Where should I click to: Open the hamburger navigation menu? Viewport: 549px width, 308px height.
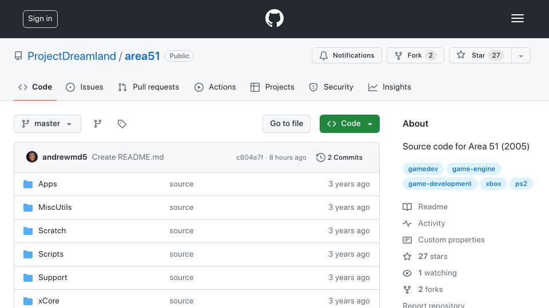517,18
